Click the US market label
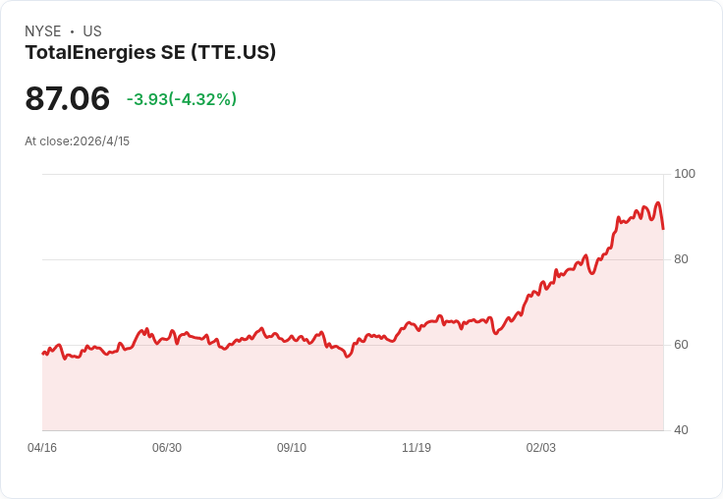The width and height of the screenshot is (723, 499). click(x=92, y=31)
